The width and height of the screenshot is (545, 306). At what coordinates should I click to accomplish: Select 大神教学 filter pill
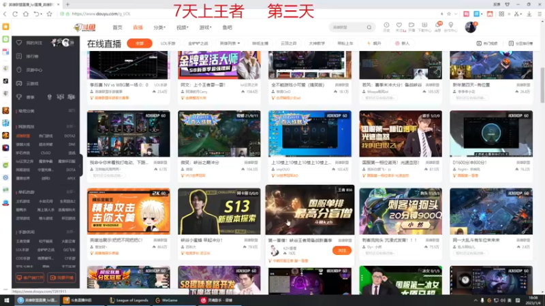(317, 44)
